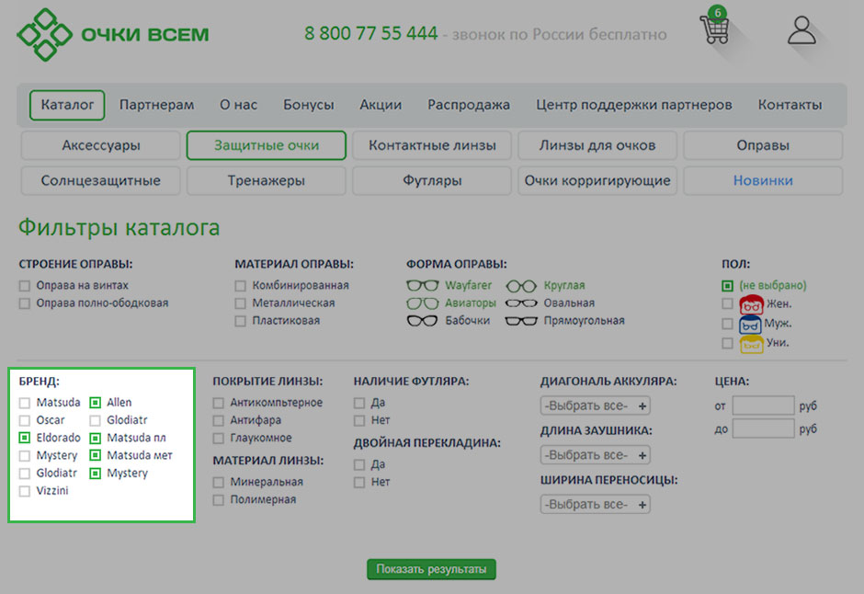Click the female gender face icon
This screenshot has width=864, height=594.
(751, 304)
